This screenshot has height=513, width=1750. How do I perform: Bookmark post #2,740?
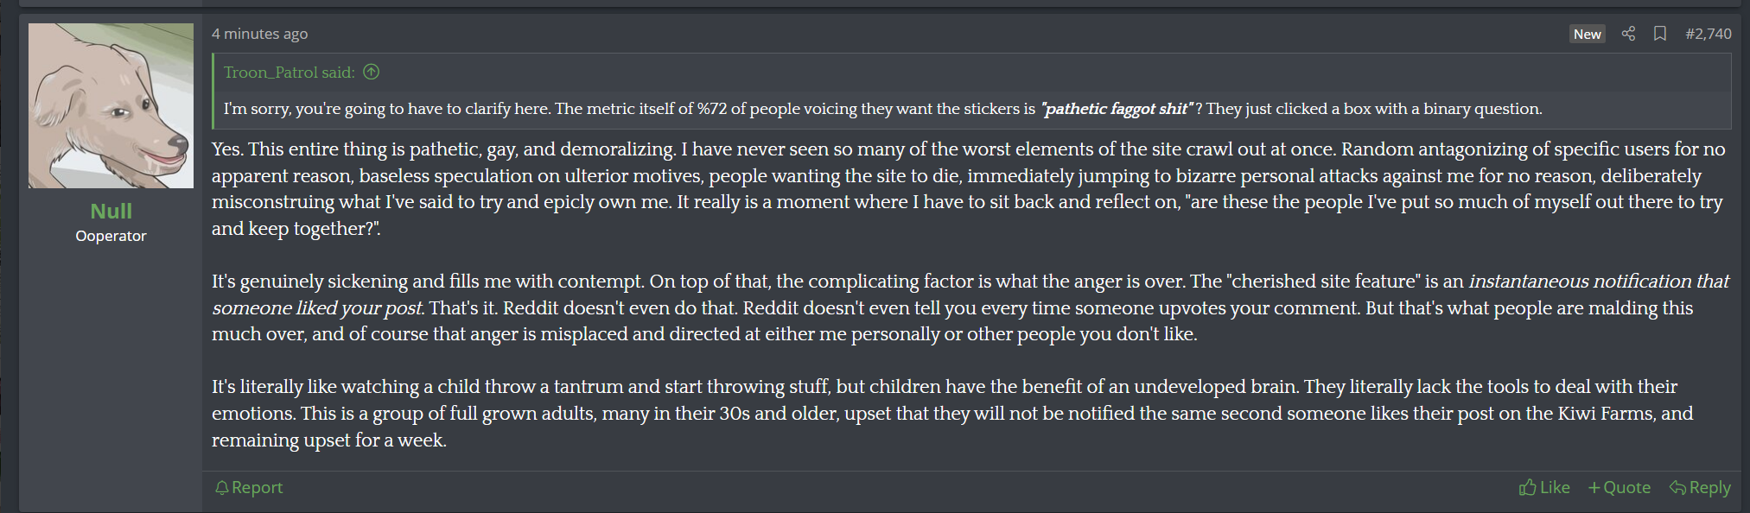click(x=1660, y=34)
